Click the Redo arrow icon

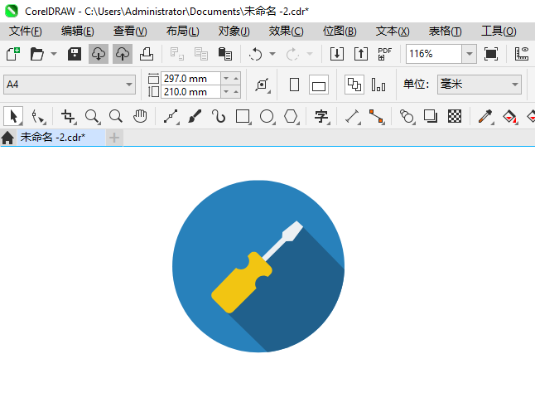tap(292, 54)
